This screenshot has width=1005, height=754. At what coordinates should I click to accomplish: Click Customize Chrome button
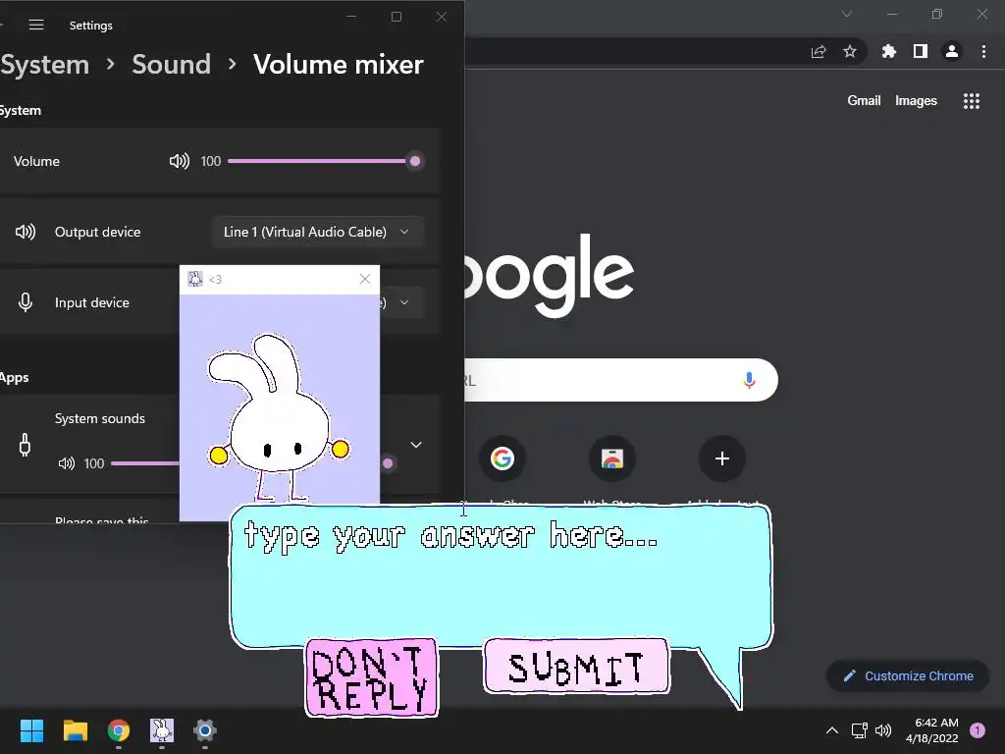pyautogui.click(x=908, y=675)
